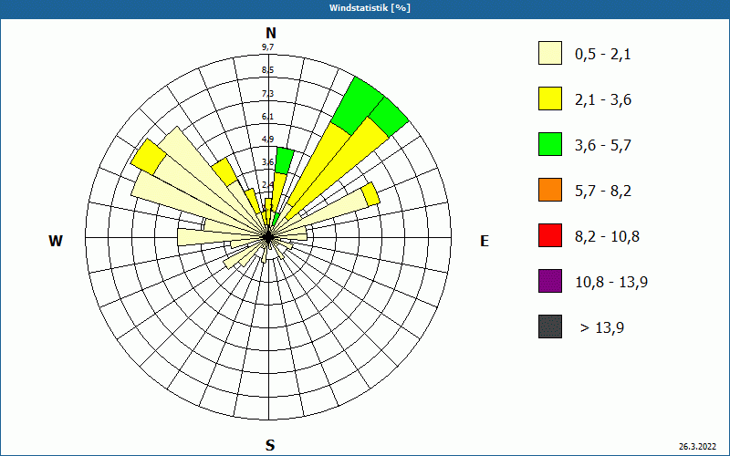Click the legend label '5,7 - 8,2'
The image size is (730, 456).
[603, 192]
